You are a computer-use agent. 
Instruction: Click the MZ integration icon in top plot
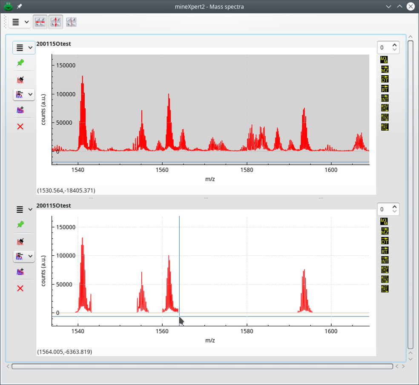[385, 69]
